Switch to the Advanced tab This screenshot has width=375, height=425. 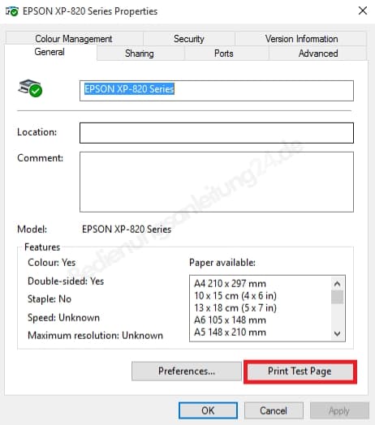click(x=318, y=54)
